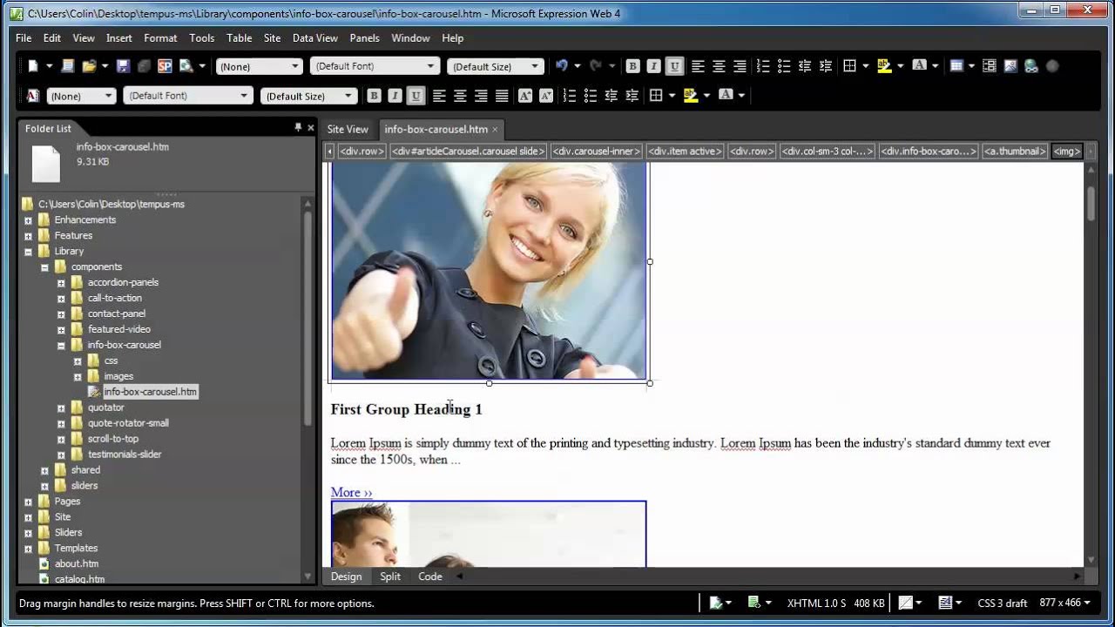This screenshot has width=1115, height=627.
Task: Launch SuperPreview via the SP icon
Action: coord(165,66)
